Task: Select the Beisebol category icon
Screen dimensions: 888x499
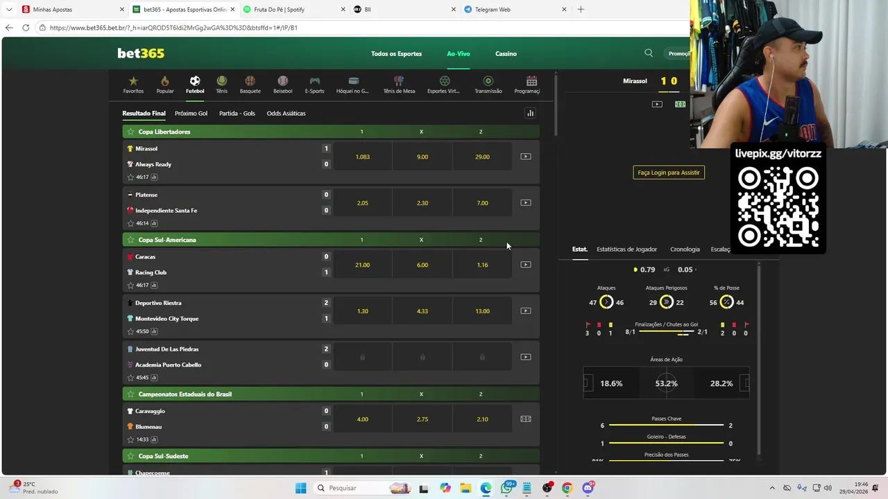Action: (282, 85)
